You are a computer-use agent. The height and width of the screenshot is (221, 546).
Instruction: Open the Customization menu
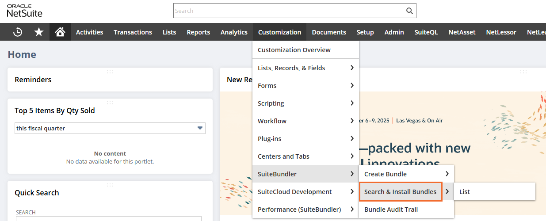(x=279, y=32)
